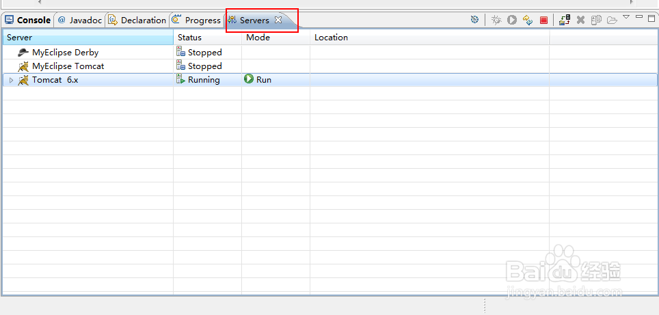Switch to the Console tab
This screenshot has width=659, height=315.
click(x=28, y=20)
